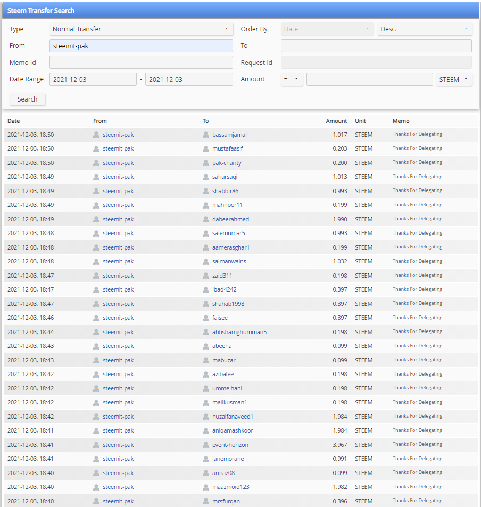Click the Steem Transfer Search title
This screenshot has height=507, width=481.
click(x=41, y=11)
